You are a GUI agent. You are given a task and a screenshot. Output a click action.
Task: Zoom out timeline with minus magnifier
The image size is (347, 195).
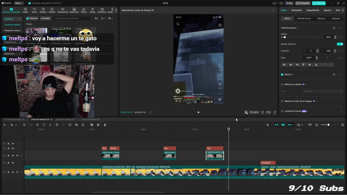click(x=316, y=125)
